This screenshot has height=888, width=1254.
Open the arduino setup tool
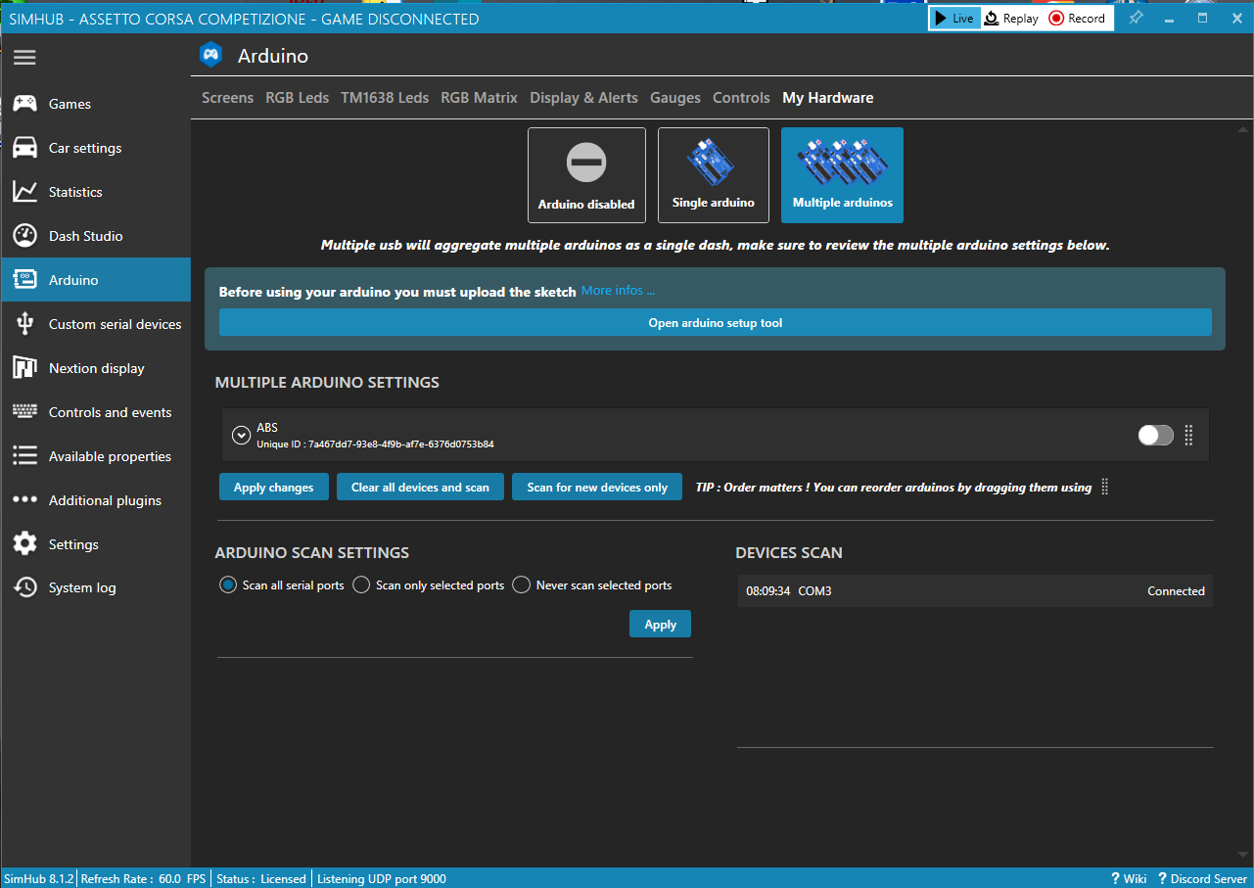click(715, 322)
